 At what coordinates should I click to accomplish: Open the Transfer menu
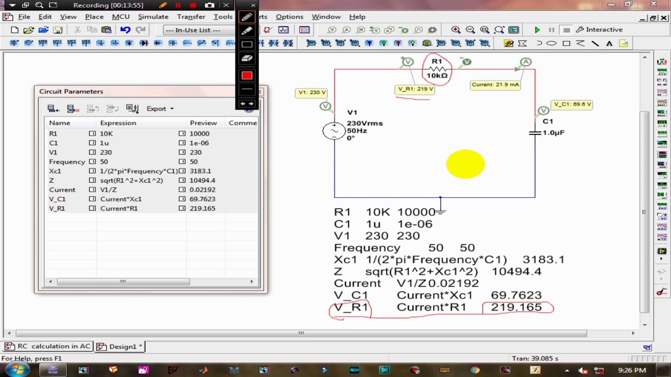(191, 17)
